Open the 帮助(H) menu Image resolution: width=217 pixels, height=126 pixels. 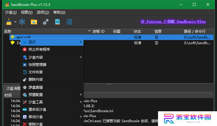coord(59,12)
